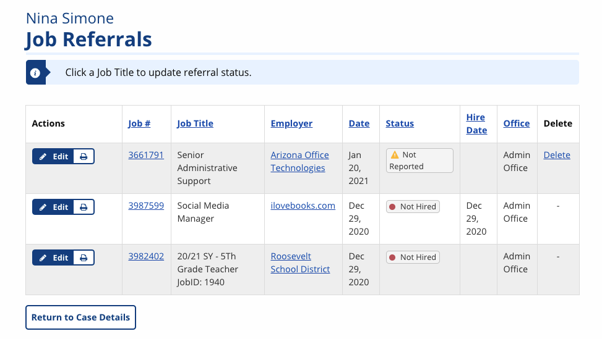This screenshot has height=339, width=602.
Task: Click the Job Referrals page heading
Action: pos(88,40)
